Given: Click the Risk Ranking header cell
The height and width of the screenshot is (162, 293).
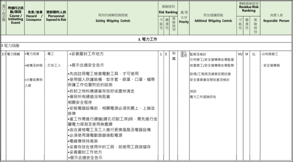Looking at the screenshot, I should pyautogui.click(x=168, y=9).
